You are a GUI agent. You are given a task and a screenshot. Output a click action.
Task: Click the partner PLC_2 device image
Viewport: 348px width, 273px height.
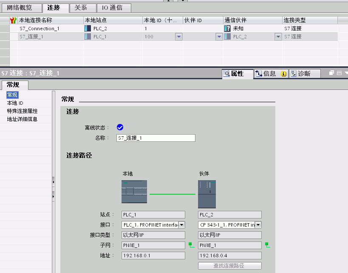(207, 194)
